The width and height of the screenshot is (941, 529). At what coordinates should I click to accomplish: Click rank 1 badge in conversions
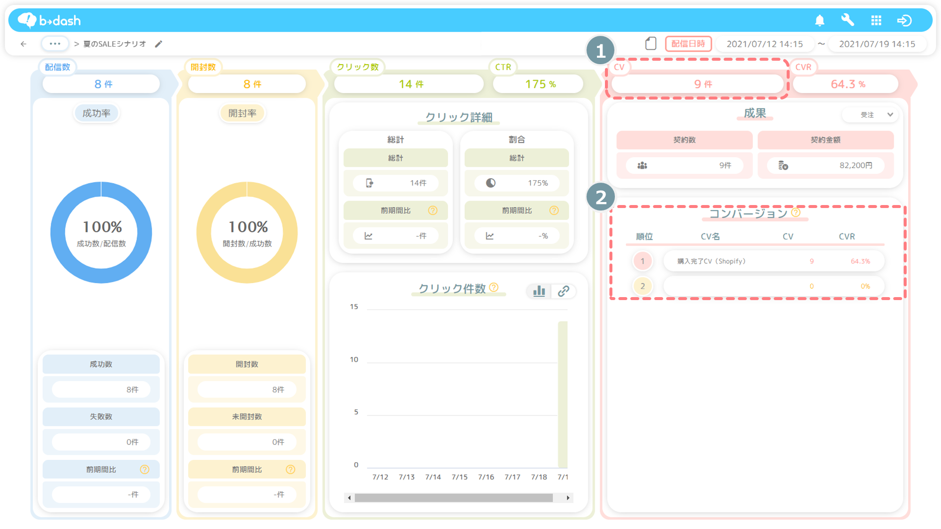tap(642, 261)
